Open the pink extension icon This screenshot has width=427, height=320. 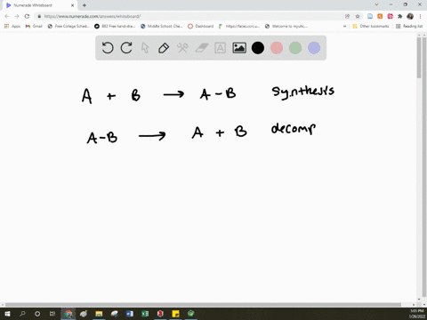pyautogui.click(x=390, y=16)
